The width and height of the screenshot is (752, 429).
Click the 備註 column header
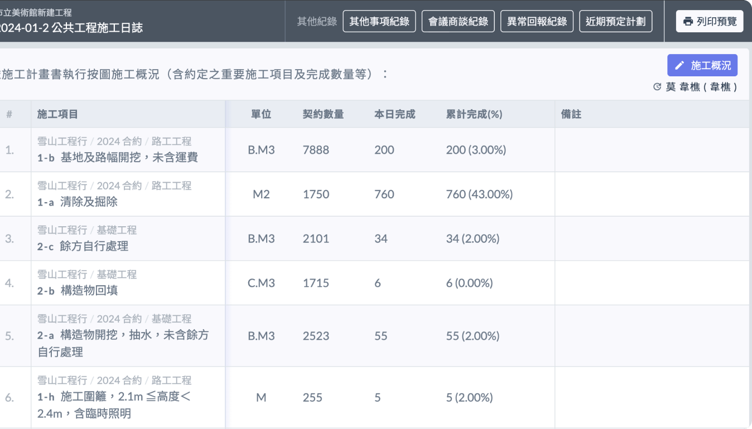pos(571,114)
